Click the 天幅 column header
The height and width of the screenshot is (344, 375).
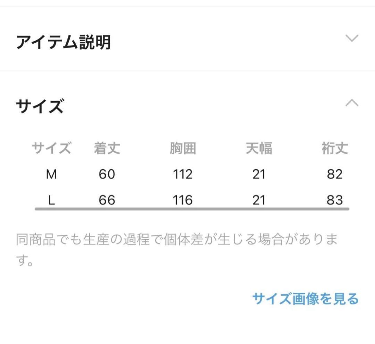point(260,148)
